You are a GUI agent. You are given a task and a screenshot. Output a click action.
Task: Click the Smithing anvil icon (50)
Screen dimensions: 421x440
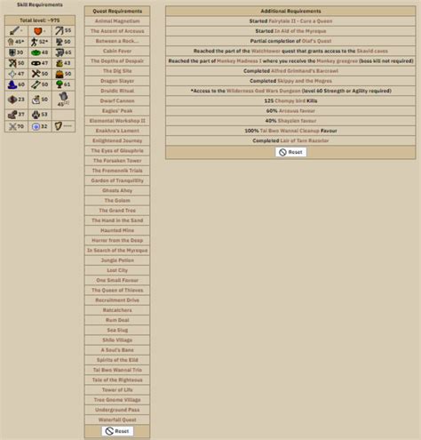[x=60, y=42]
